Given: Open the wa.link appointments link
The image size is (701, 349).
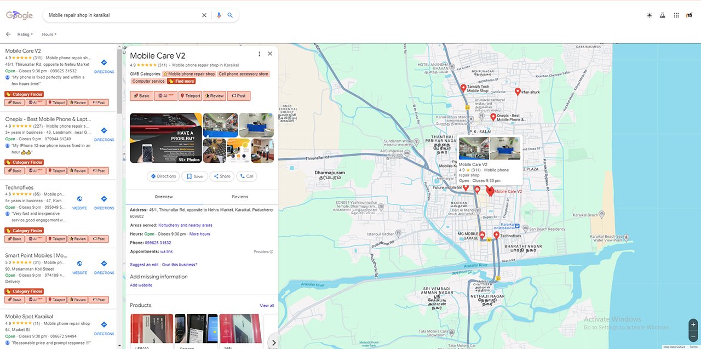Looking at the screenshot, I should [166, 251].
